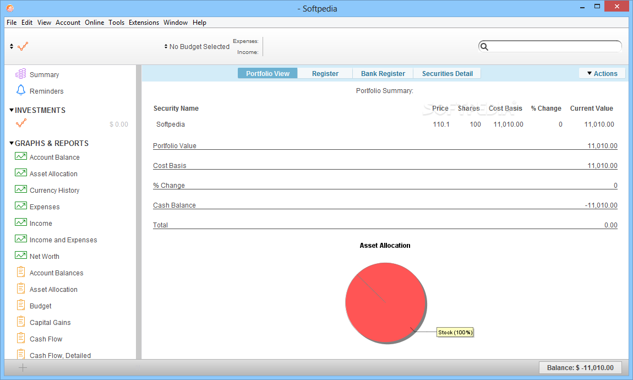Open the Account menu
Image resolution: width=633 pixels, height=380 pixels.
pos(68,23)
